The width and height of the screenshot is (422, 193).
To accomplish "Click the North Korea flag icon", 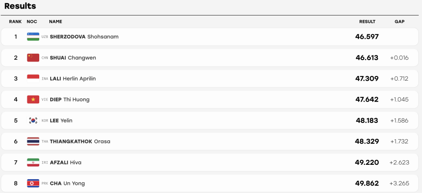I will pos(33,183).
